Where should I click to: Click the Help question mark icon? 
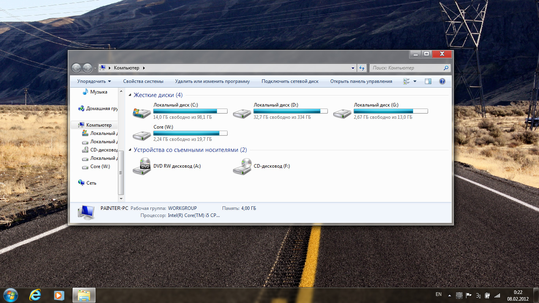(x=442, y=81)
